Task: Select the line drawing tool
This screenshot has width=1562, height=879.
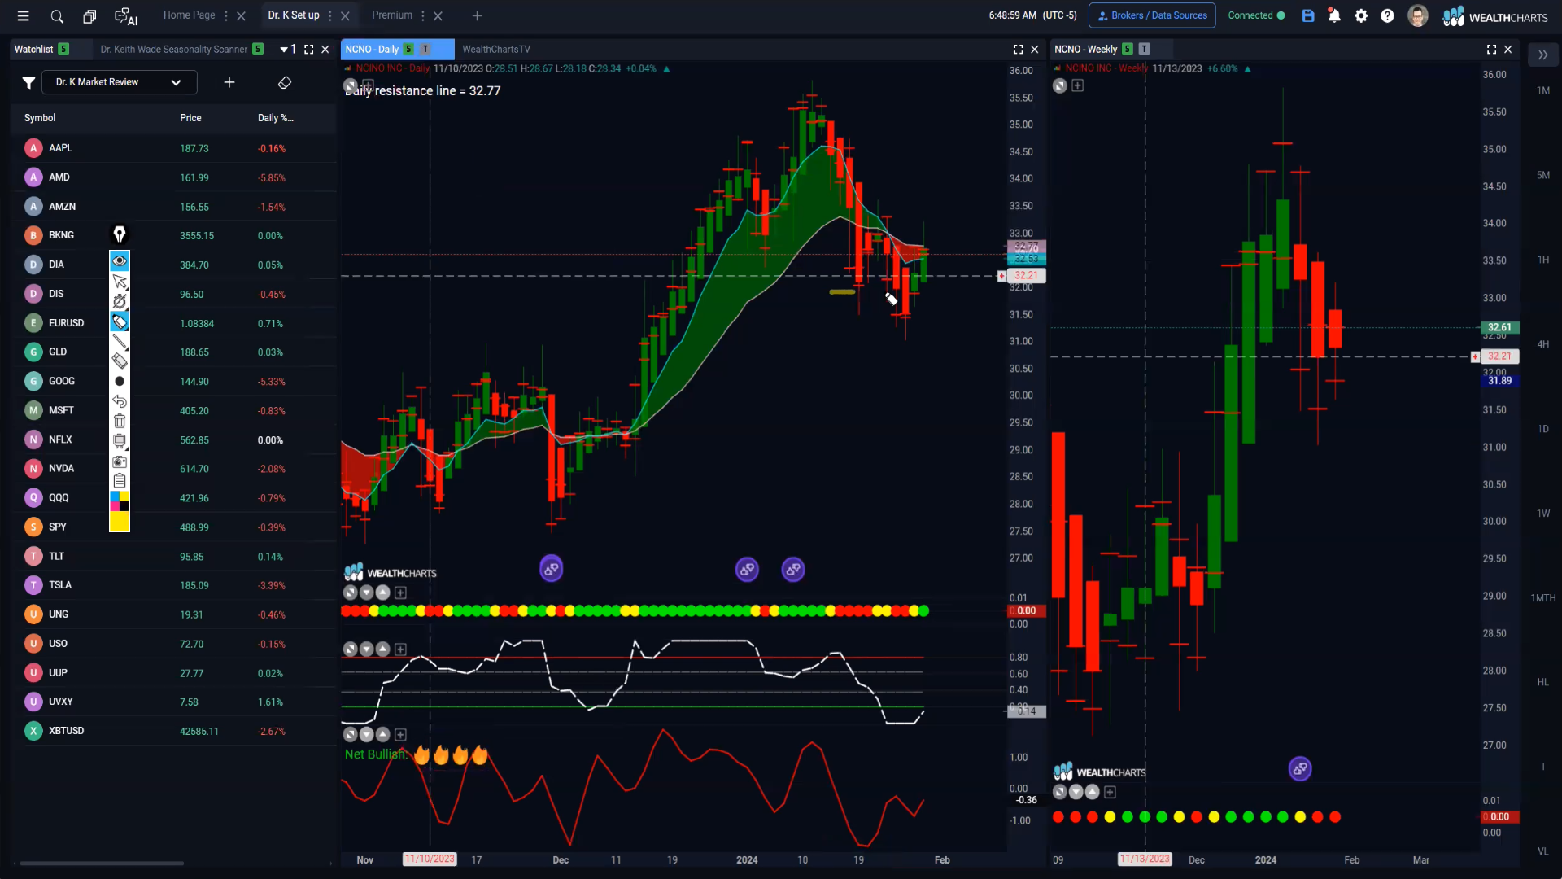Action: (120, 341)
